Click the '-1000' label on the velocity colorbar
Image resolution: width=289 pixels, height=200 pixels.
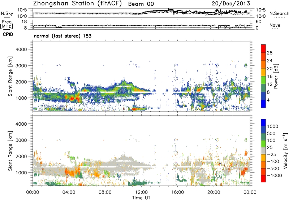(275, 175)
